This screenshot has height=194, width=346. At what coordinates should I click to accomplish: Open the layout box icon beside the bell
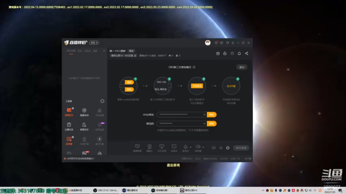coord(232,53)
